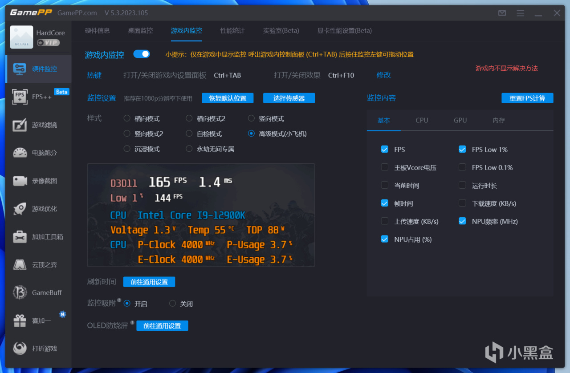Click 前往通用设置 next to OLED防烧屏
570x373 pixels.
(x=162, y=326)
